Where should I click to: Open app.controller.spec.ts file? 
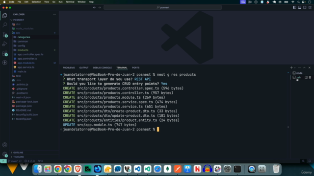click(x=30, y=54)
